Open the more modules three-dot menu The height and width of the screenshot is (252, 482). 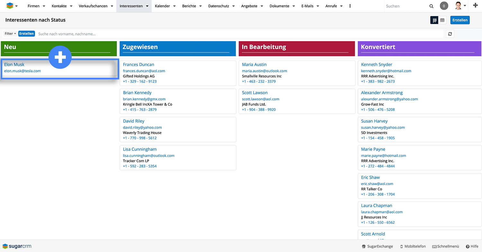coord(350,6)
